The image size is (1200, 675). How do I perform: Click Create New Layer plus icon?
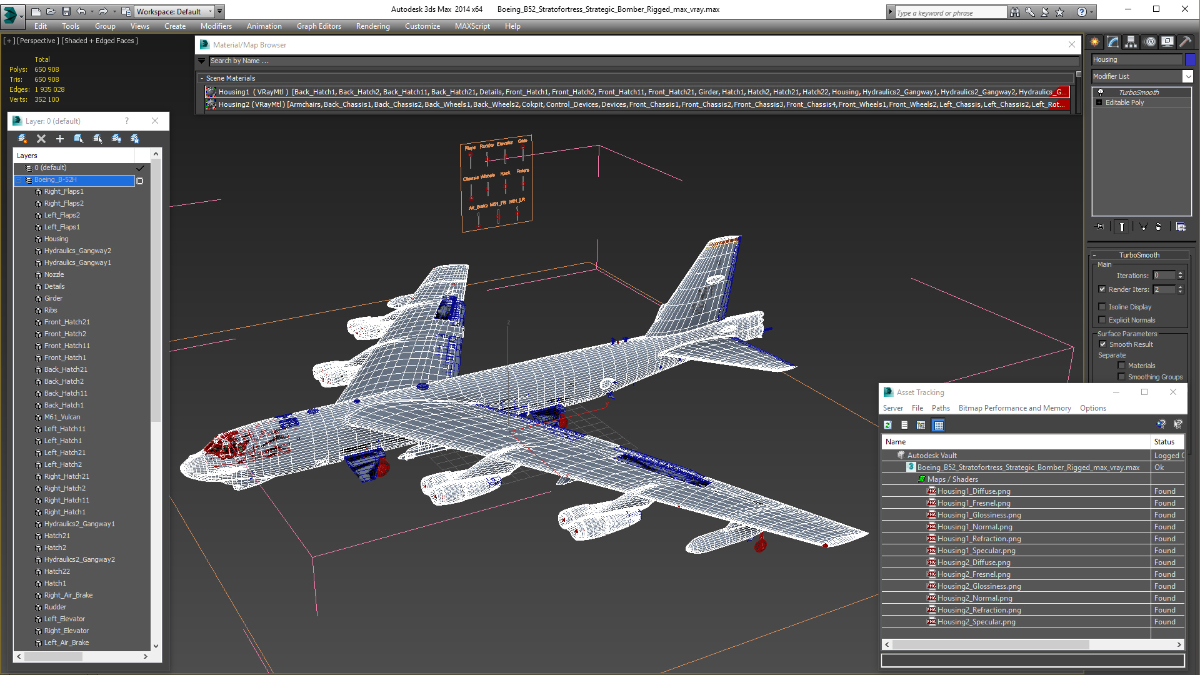click(x=60, y=139)
